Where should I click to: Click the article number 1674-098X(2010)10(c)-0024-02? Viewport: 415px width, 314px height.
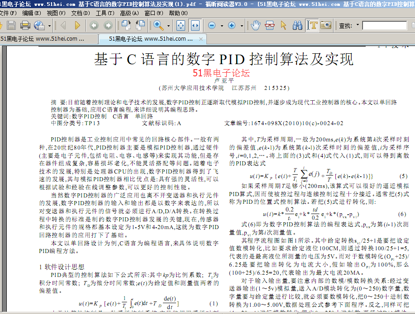click(297, 123)
